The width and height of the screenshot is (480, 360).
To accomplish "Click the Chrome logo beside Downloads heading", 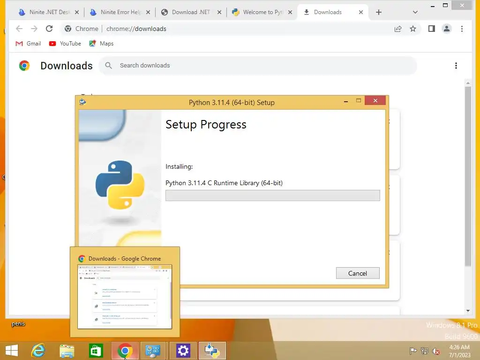I will (24, 66).
